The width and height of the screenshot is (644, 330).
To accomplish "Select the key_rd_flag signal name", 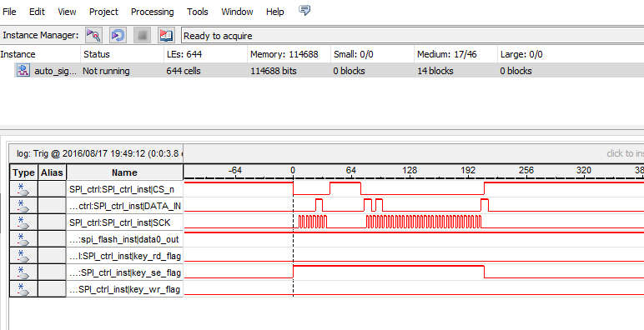I will point(124,256).
